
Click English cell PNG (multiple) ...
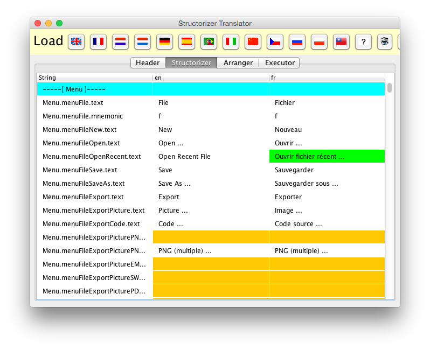[211, 251]
